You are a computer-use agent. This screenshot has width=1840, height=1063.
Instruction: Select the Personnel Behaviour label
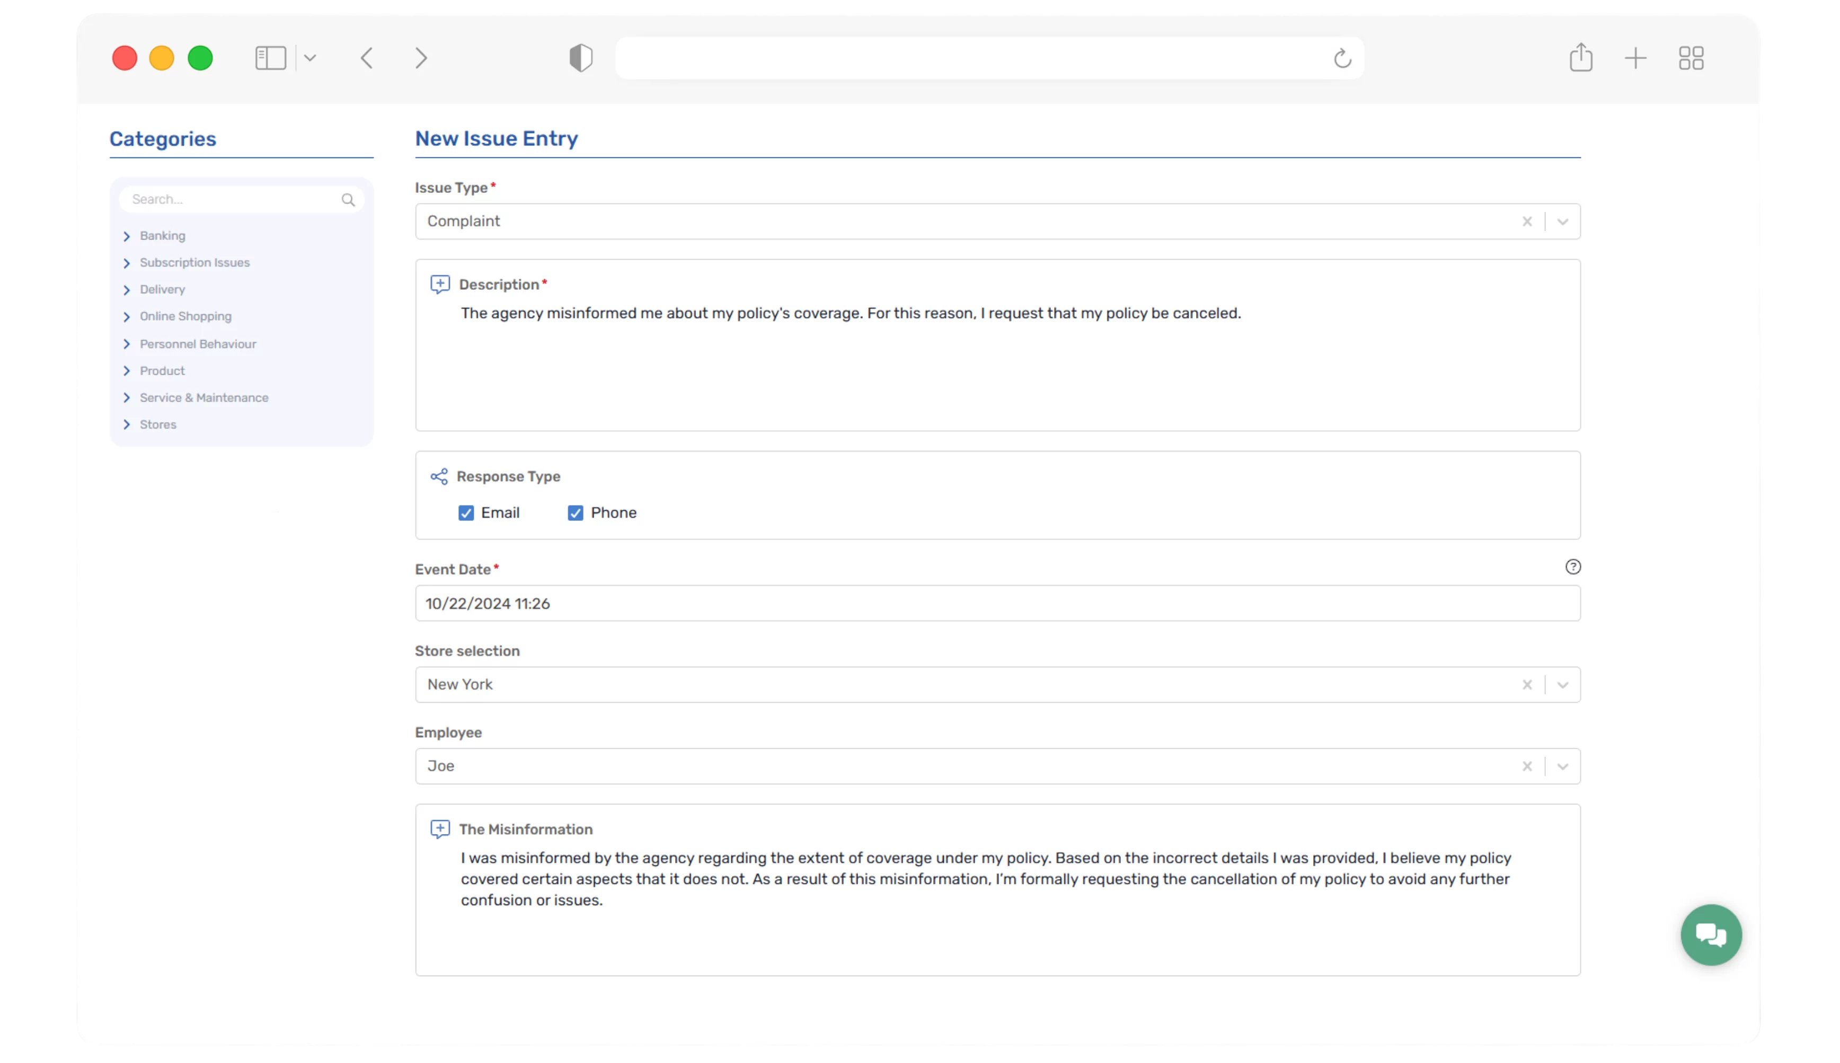[x=198, y=344]
